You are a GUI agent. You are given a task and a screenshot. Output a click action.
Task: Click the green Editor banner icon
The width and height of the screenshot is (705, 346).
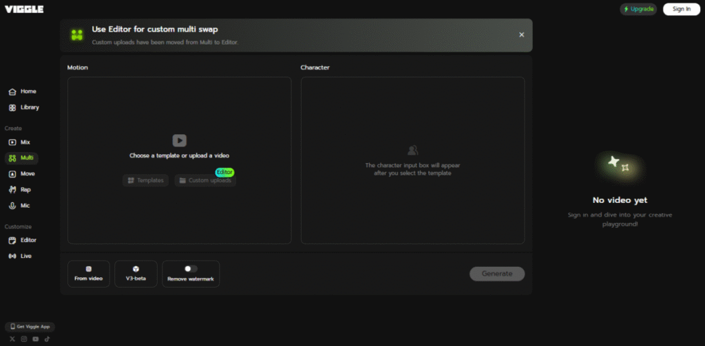coord(78,35)
